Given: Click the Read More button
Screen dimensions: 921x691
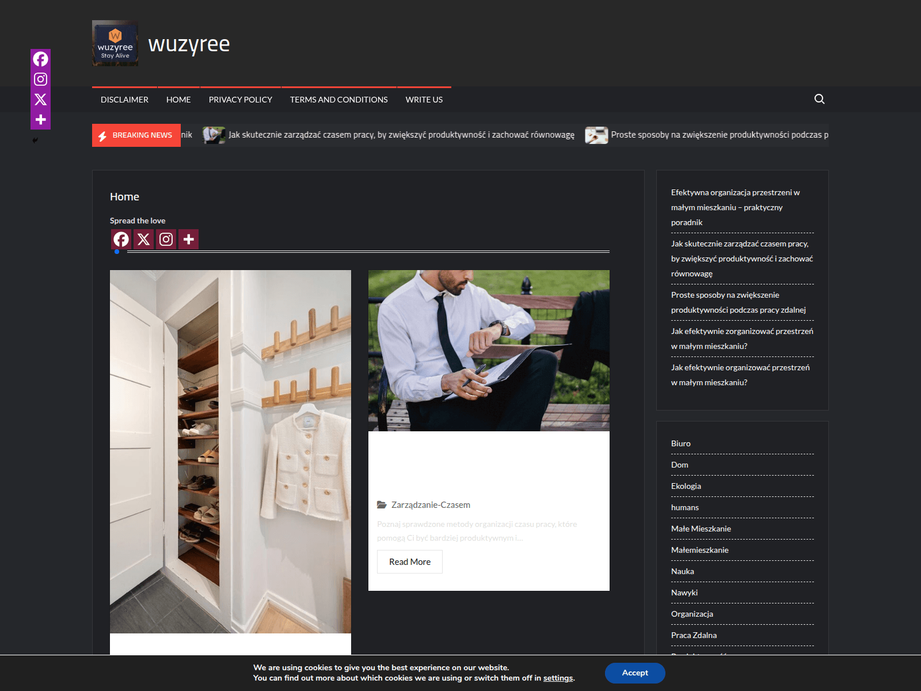Looking at the screenshot, I should [x=410, y=561].
